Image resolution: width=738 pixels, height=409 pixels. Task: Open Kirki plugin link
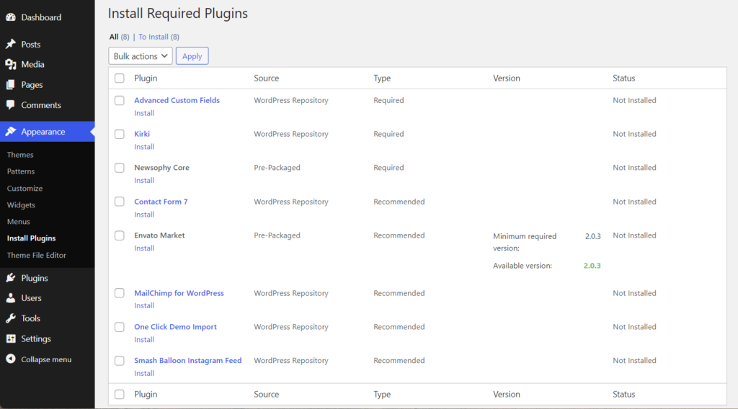coord(142,134)
